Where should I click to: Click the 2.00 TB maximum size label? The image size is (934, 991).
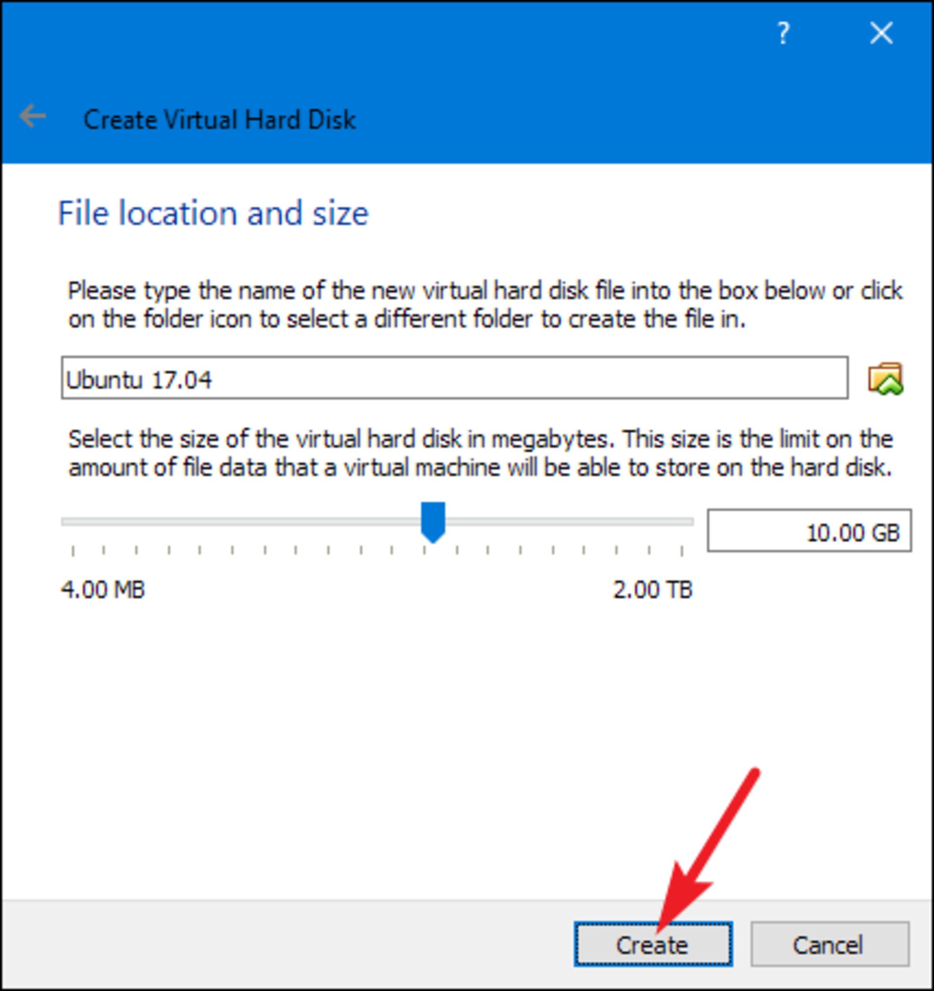652,590
